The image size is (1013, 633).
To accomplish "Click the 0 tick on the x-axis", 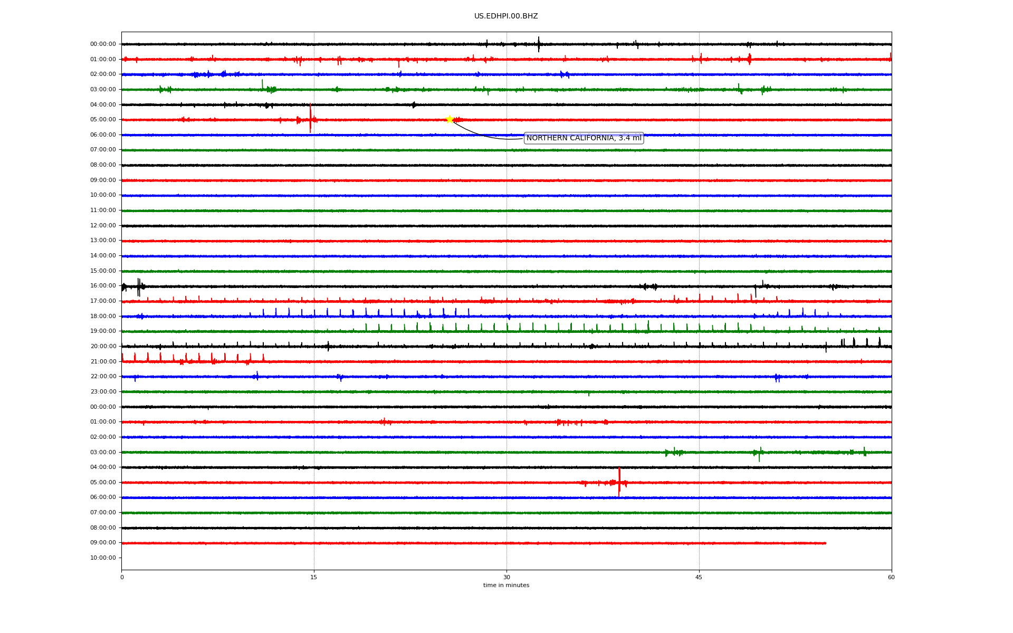I will [x=122, y=577].
